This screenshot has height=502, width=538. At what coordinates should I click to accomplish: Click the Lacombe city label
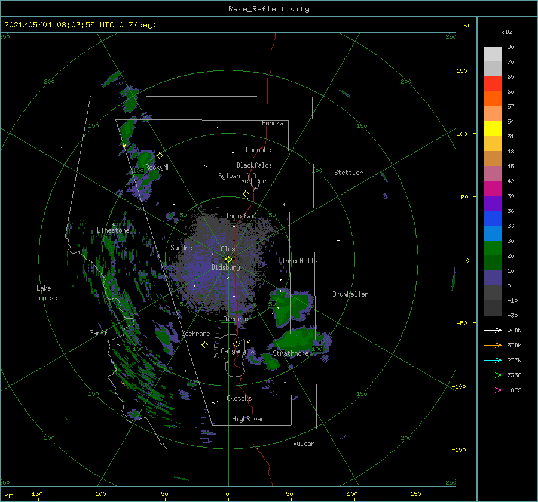[258, 150]
